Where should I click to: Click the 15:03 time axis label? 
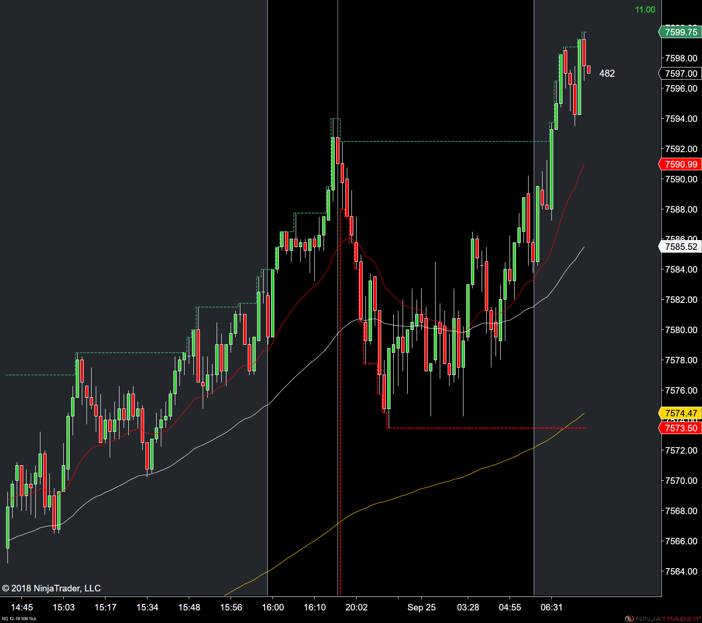coord(64,607)
